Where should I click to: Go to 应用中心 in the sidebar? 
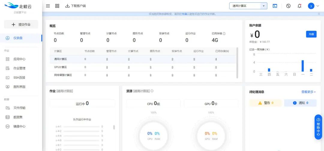[x=19, y=59]
